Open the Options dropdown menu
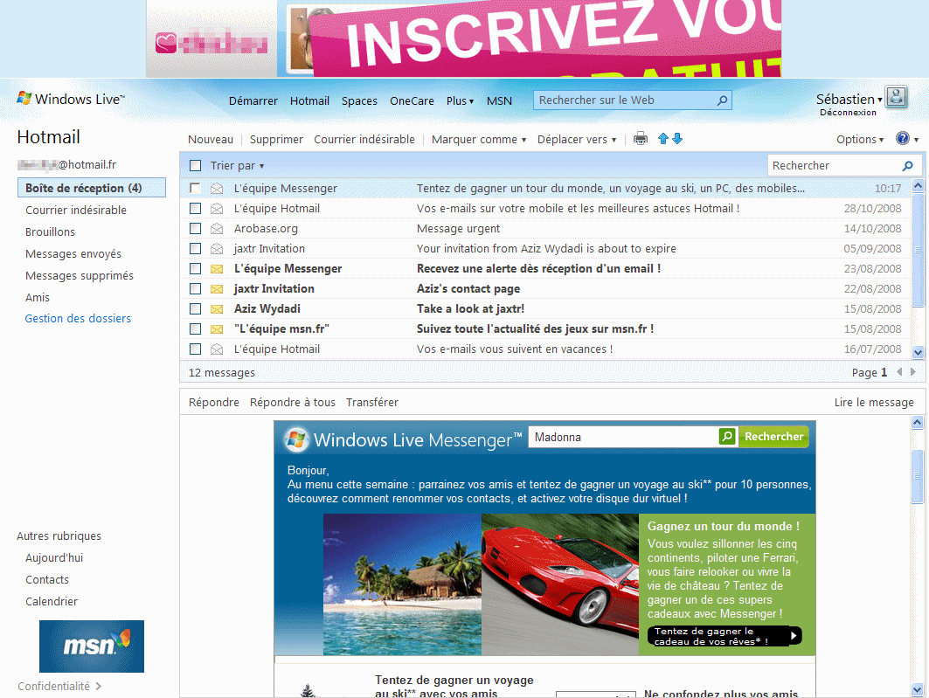Image resolution: width=929 pixels, height=698 pixels. [860, 140]
